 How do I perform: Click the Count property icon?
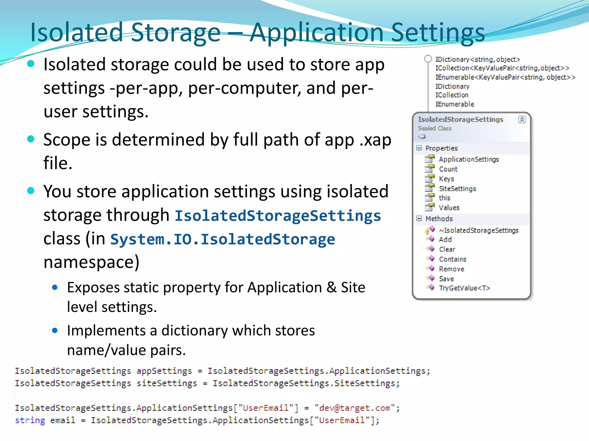tap(430, 169)
